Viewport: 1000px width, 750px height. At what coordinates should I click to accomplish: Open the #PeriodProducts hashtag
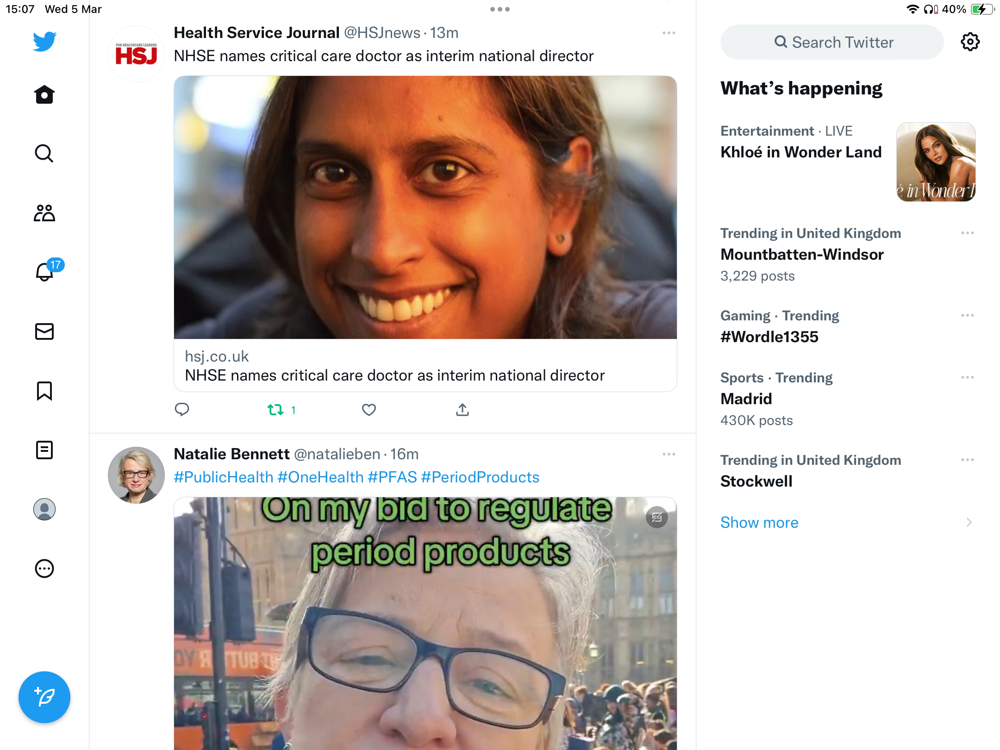(x=480, y=477)
